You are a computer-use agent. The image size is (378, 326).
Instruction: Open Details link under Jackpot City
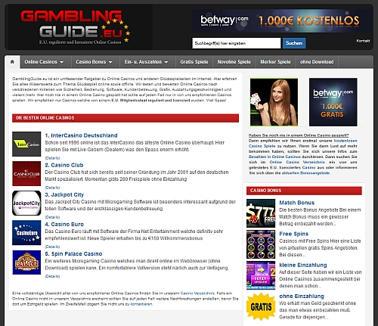tap(52, 217)
